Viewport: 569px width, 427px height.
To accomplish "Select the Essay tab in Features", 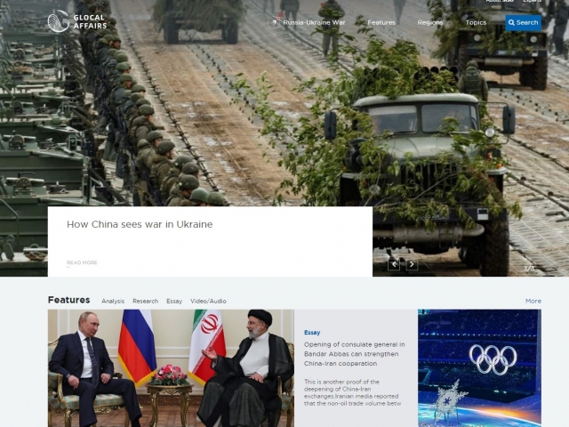I will pos(174,301).
